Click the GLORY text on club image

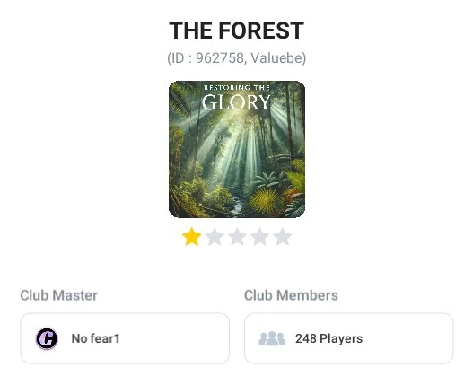[236, 102]
